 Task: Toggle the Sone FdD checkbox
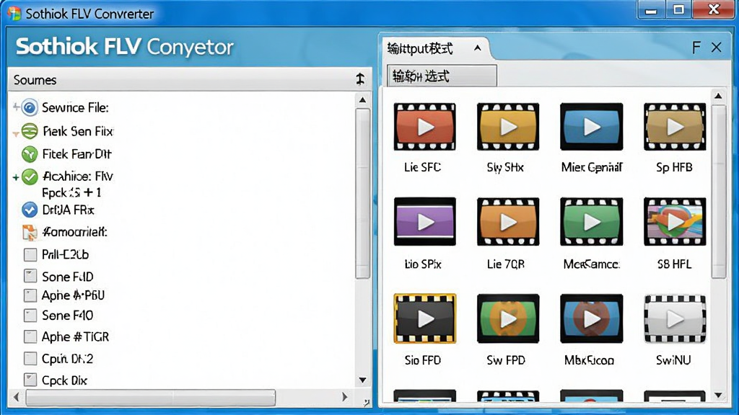30,276
